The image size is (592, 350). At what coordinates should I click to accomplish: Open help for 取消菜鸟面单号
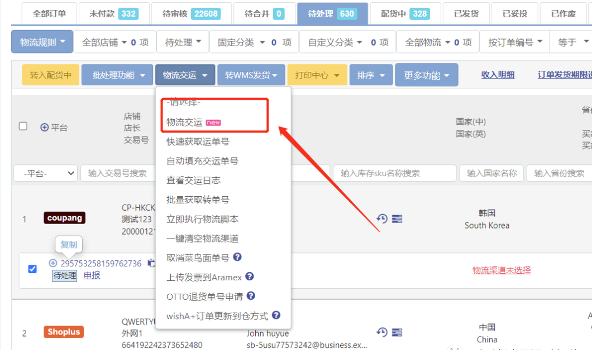[x=237, y=257]
